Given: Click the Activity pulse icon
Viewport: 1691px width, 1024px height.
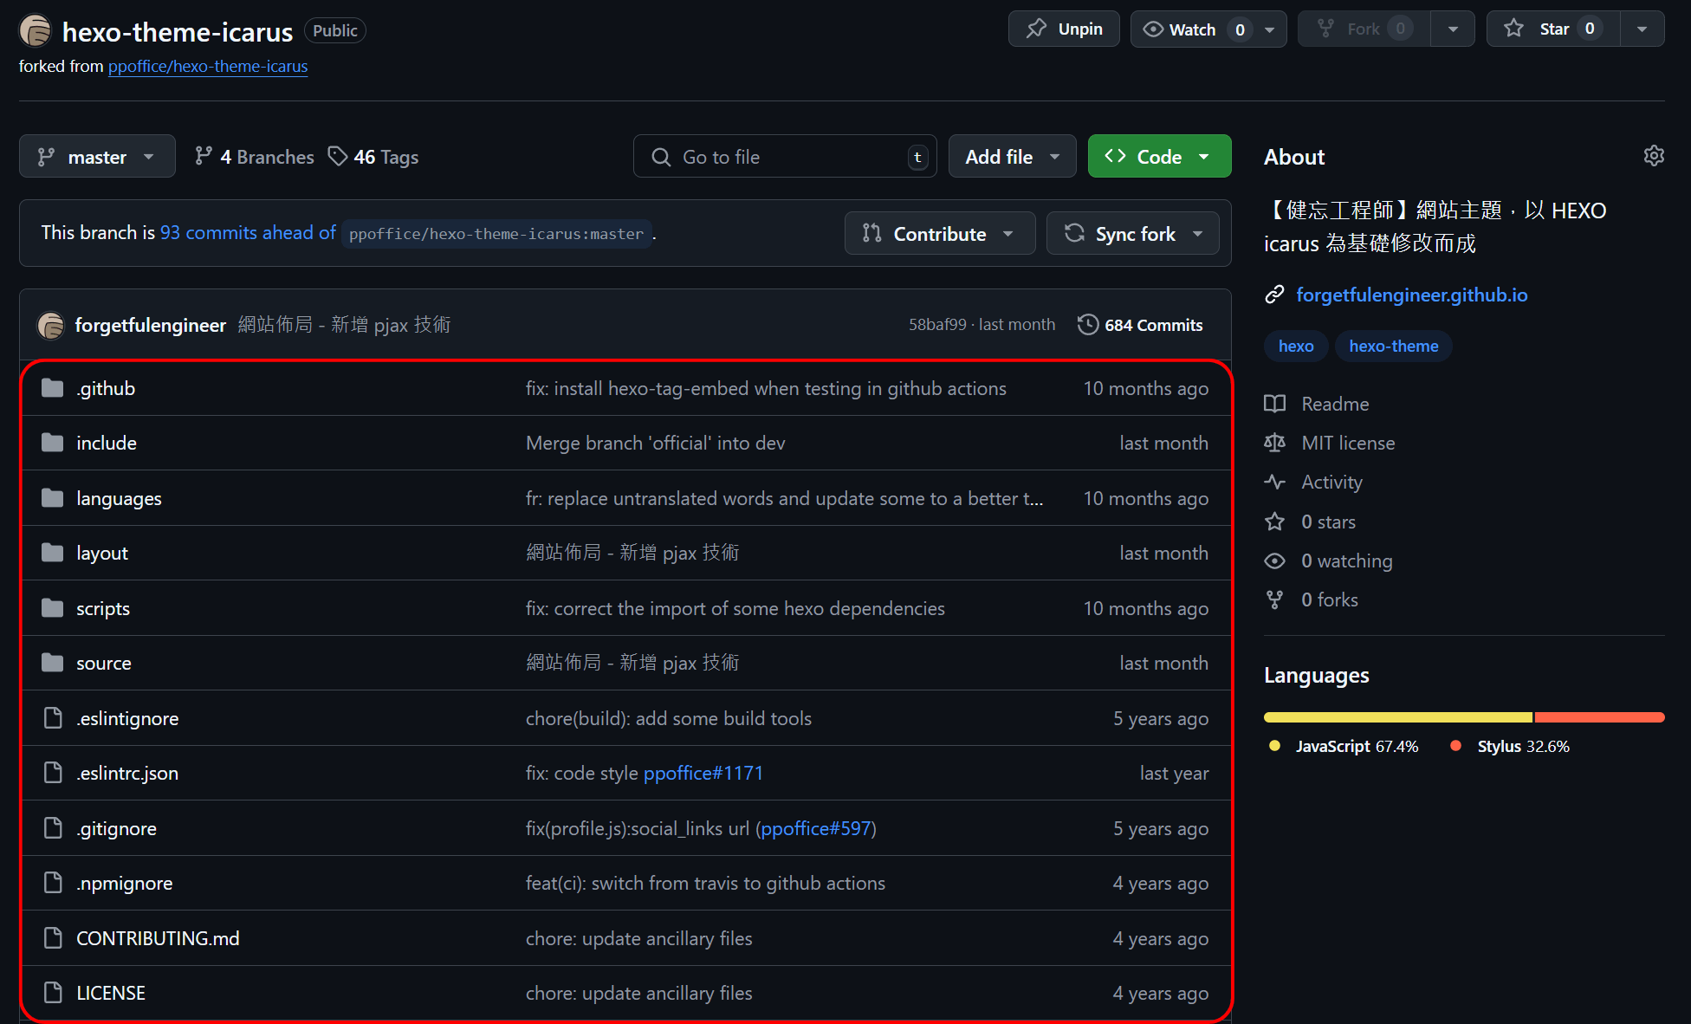Looking at the screenshot, I should click(x=1274, y=482).
